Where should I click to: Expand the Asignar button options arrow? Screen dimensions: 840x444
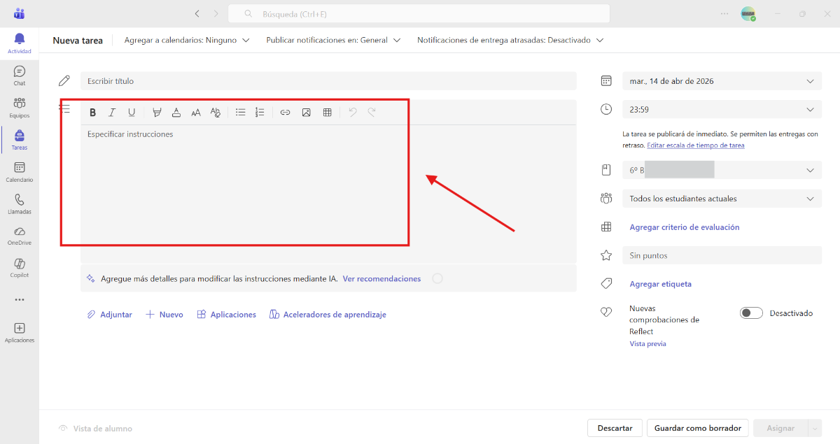pyautogui.click(x=813, y=428)
